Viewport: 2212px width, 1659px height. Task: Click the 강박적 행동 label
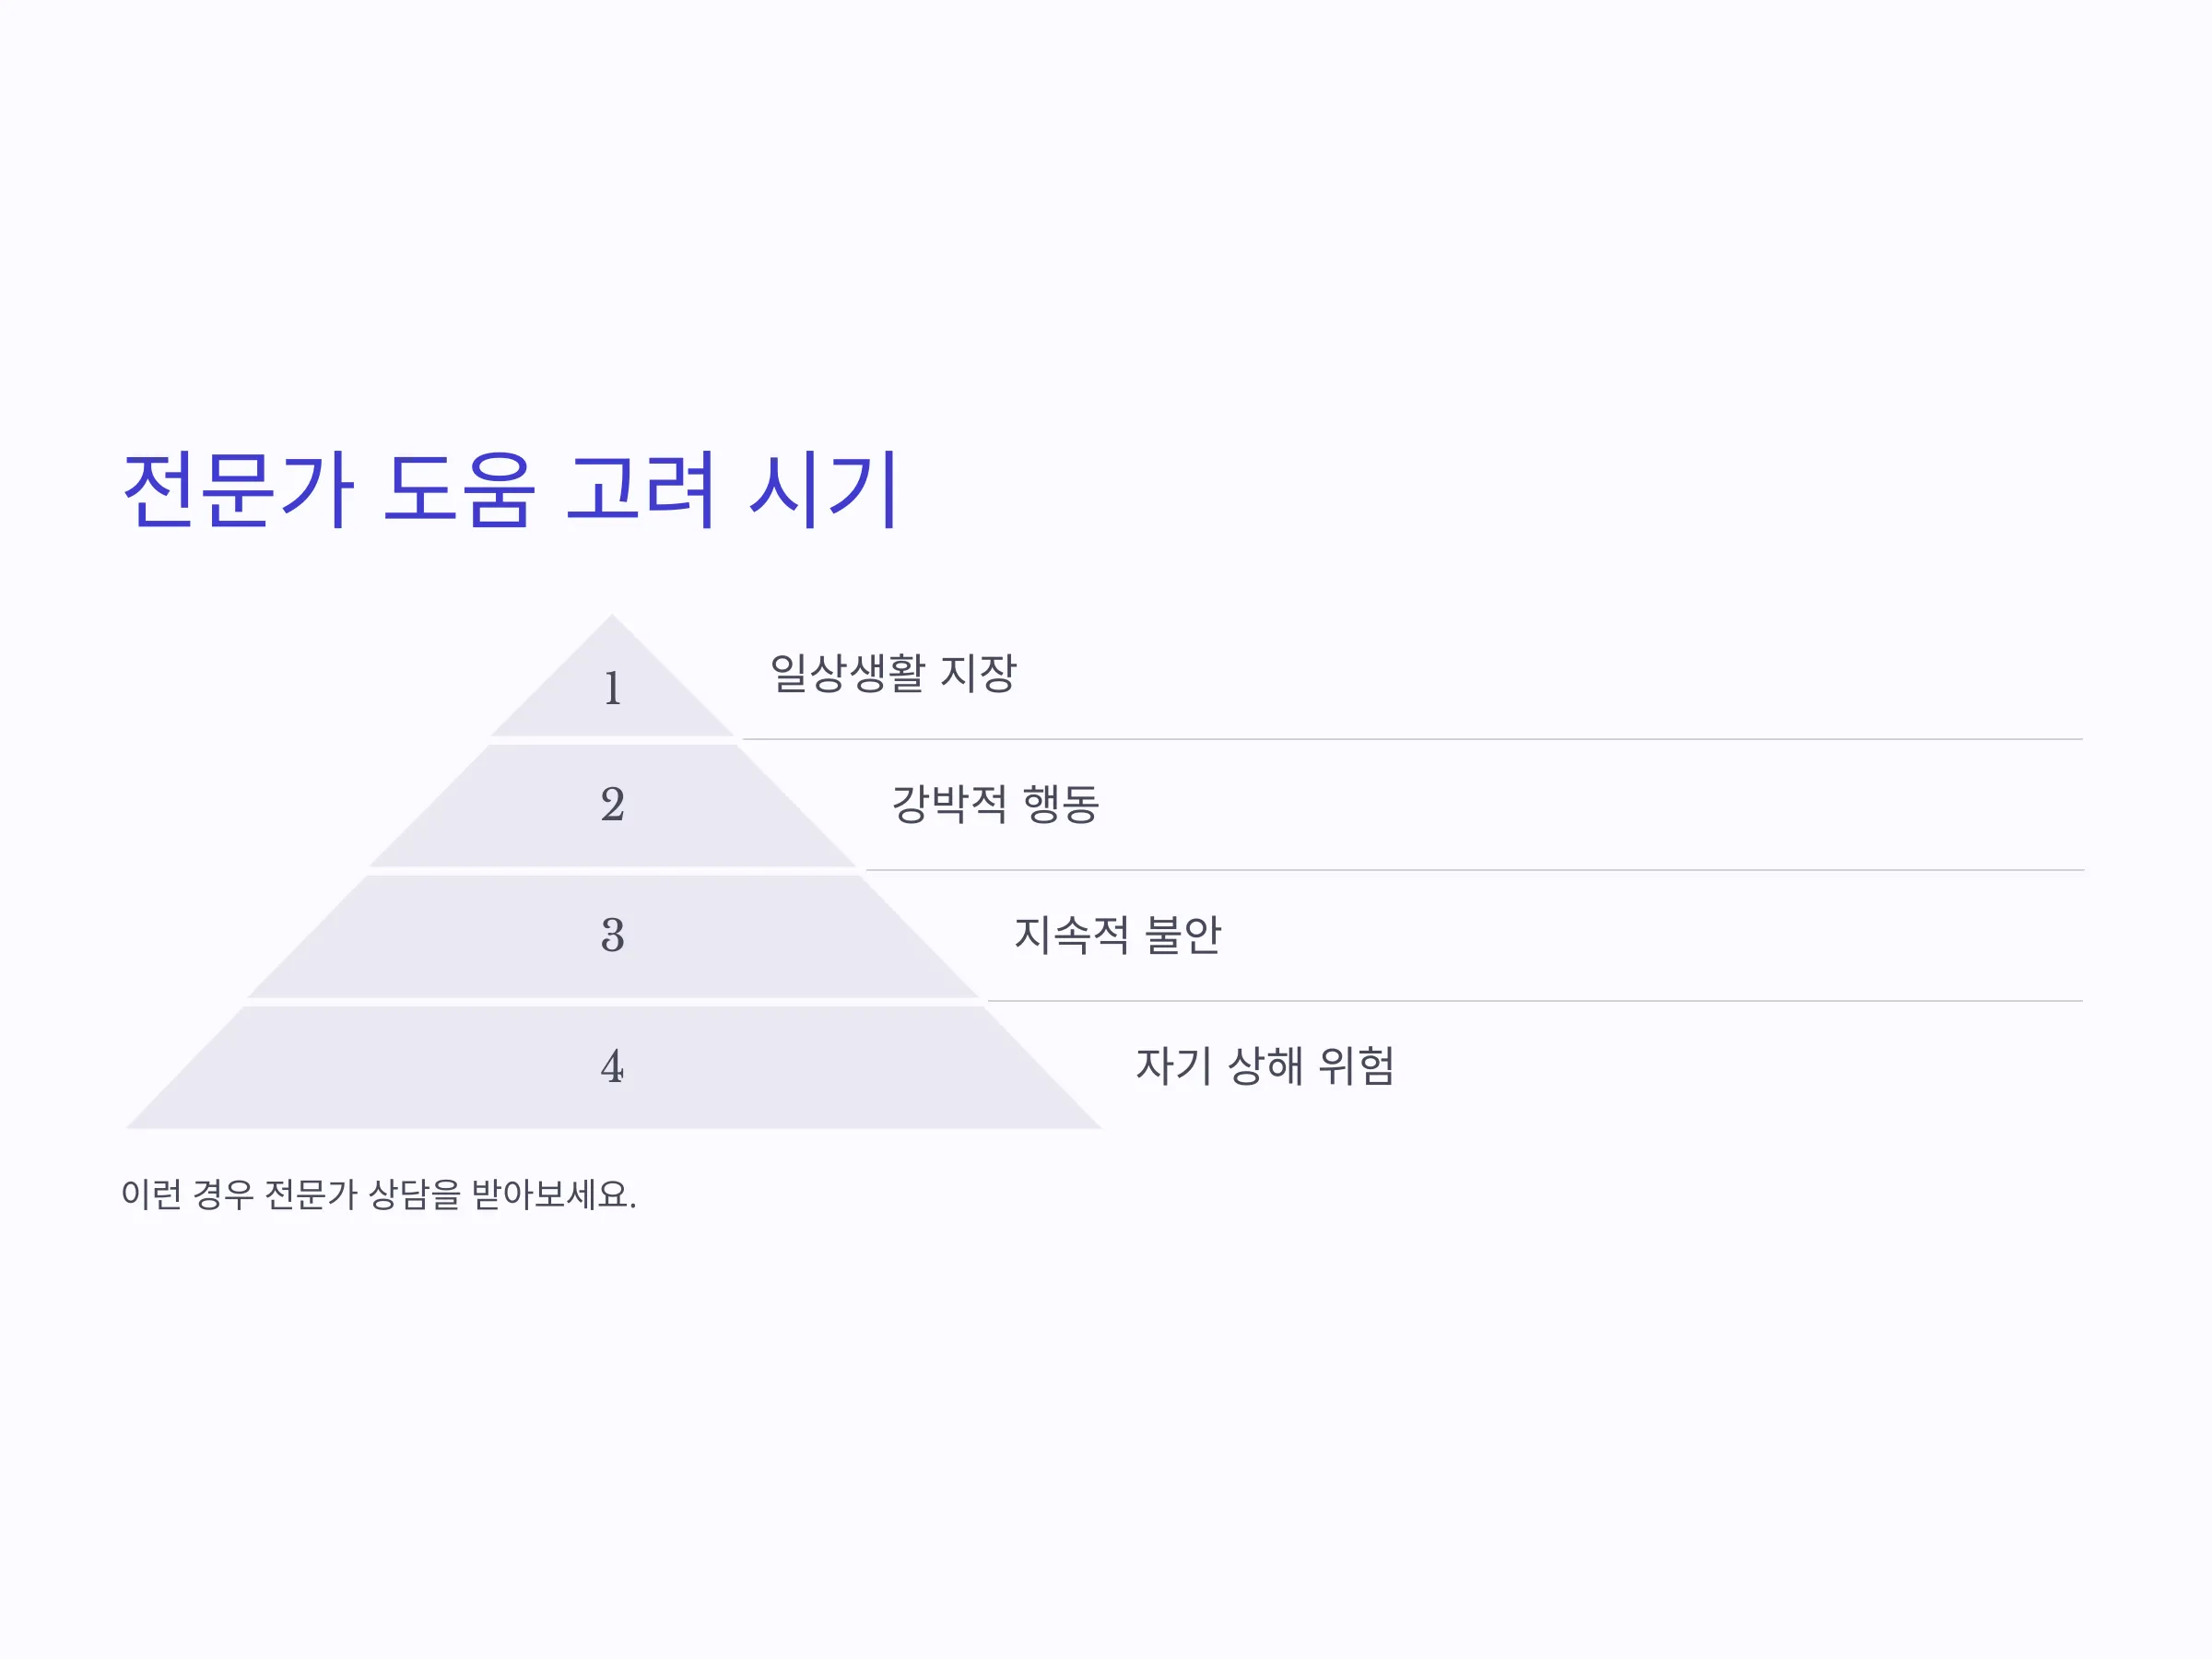tap(995, 804)
